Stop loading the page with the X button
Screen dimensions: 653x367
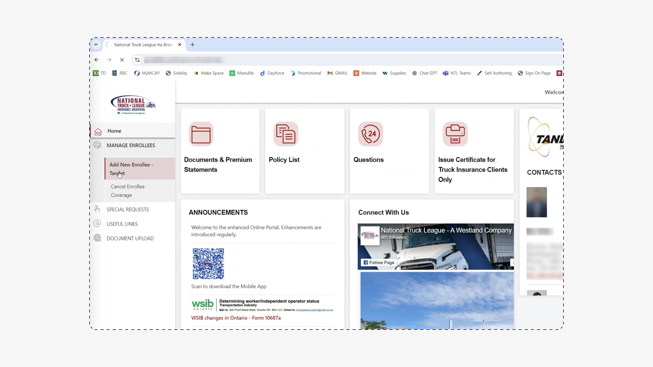(x=122, y=60)
